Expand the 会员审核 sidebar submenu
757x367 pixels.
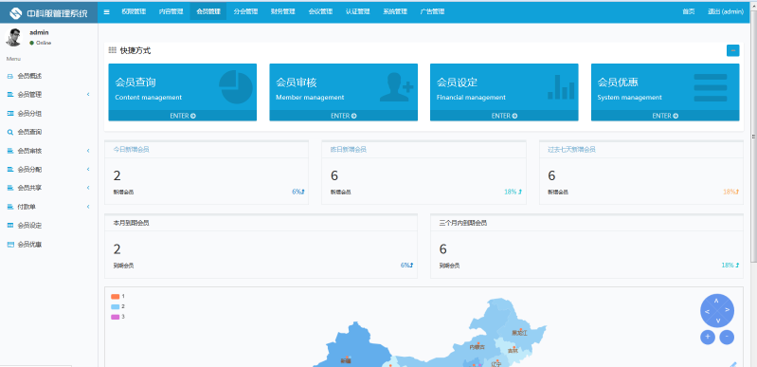click(48, 151)
